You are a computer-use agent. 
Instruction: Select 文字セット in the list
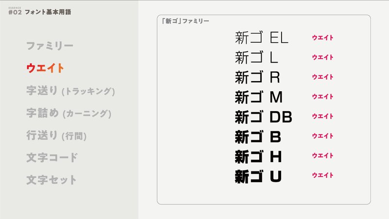[x=52, y=180]
